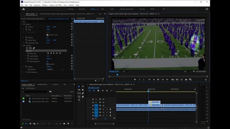Open the Sequence menu

click(x=37, y=5)
